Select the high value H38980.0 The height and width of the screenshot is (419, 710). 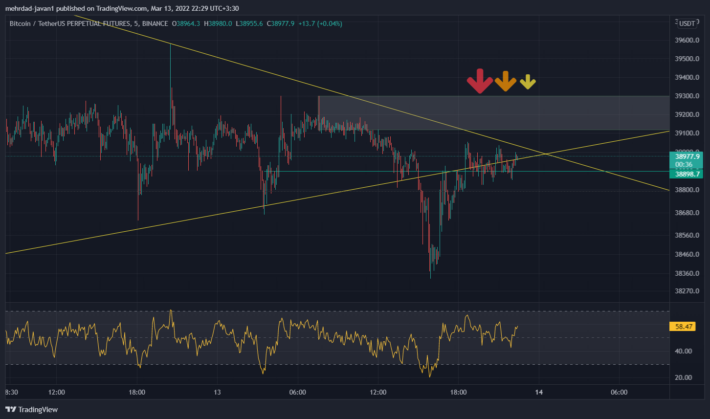click(x=218, y=23)
